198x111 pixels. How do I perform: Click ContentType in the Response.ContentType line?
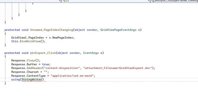pyautogui.click(x=36, y=76)
